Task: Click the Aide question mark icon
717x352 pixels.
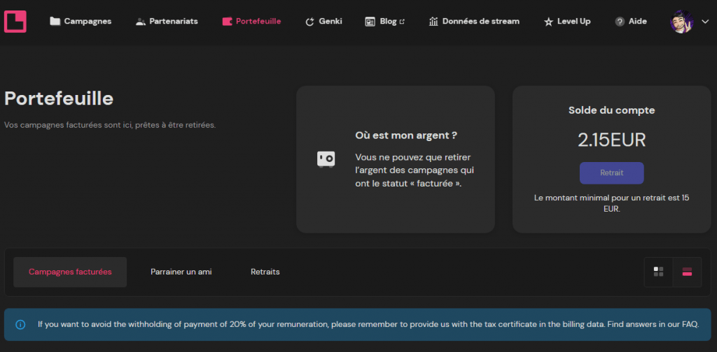Action: pyautogui.click(x=620, y=22)
